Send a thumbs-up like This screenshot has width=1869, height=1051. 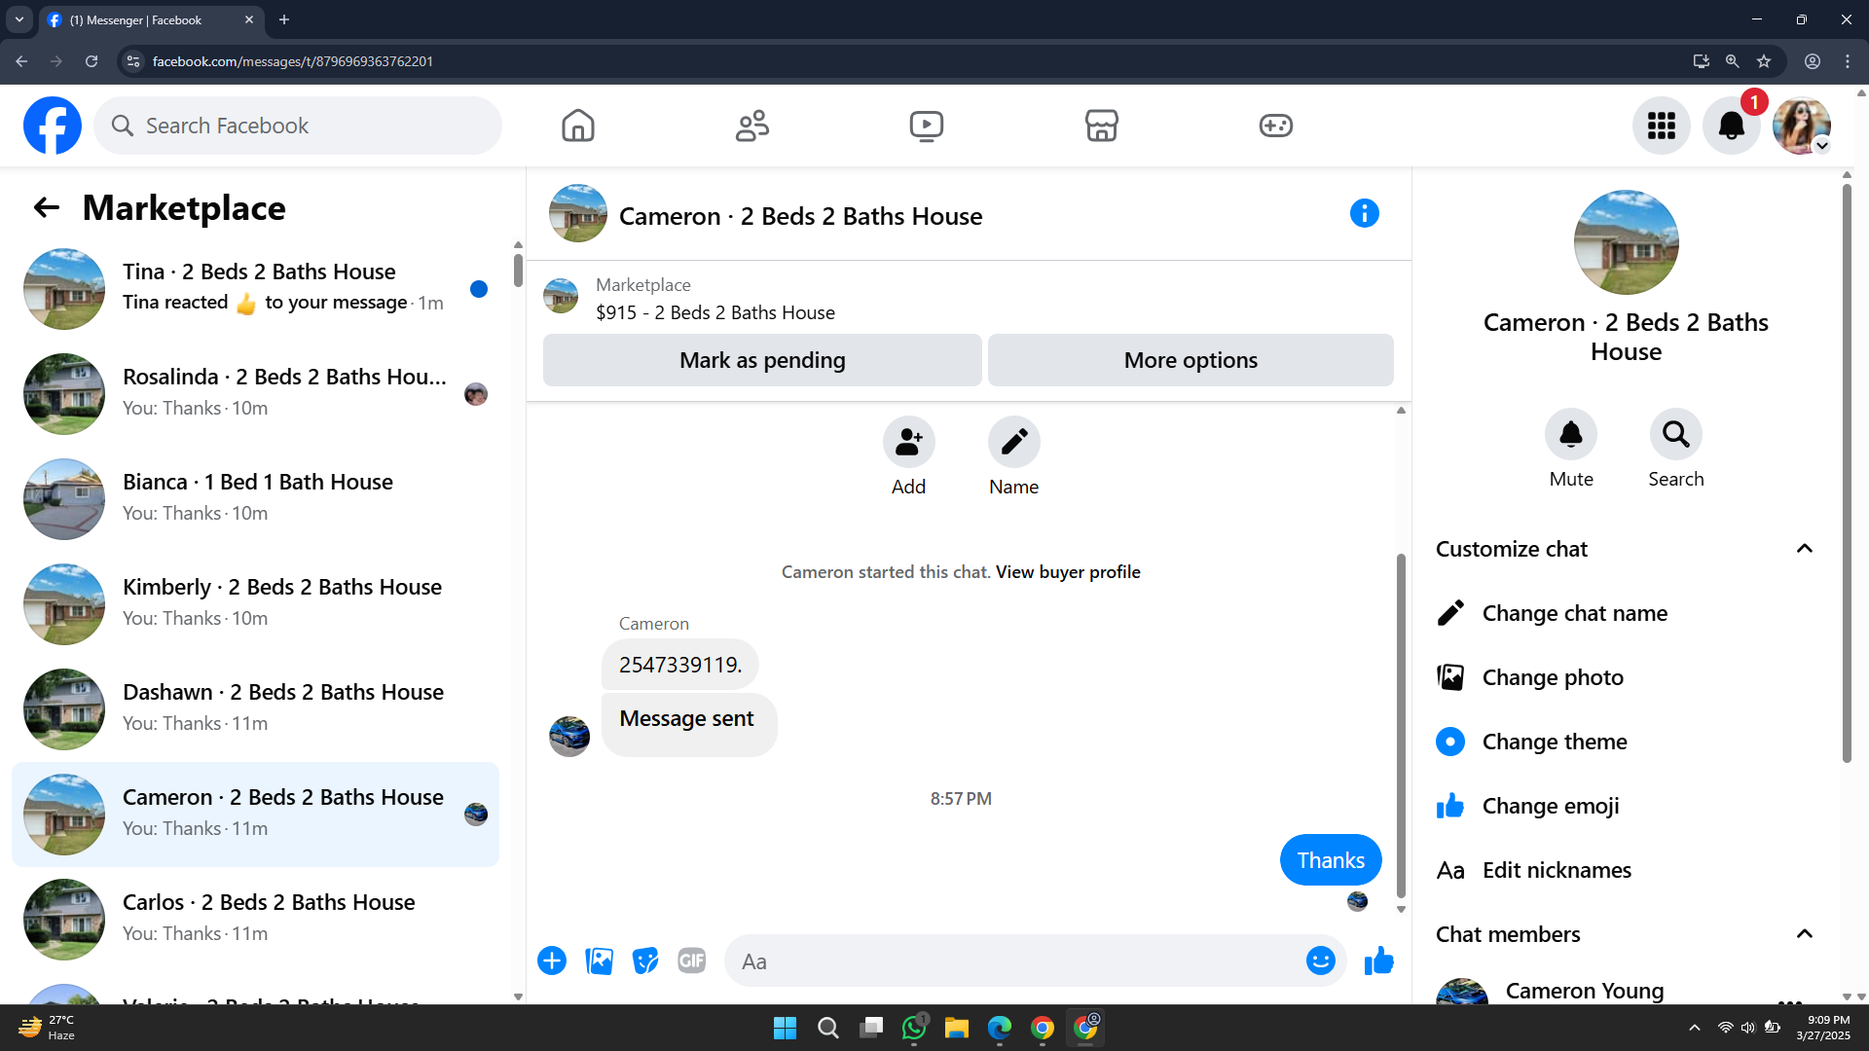[1379, 961]
